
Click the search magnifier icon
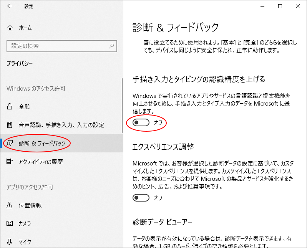[x=111, y=46]
